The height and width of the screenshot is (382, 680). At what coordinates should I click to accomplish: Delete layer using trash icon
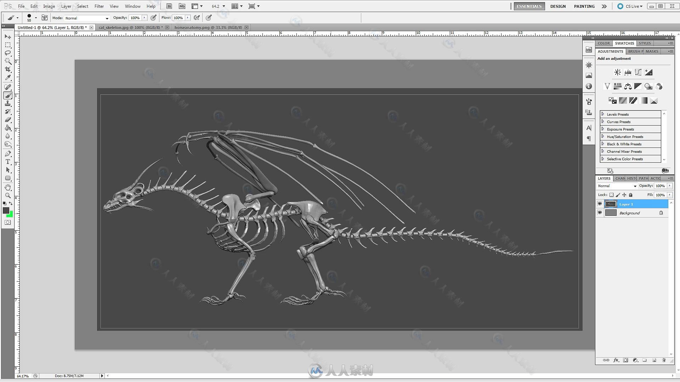click(664, 360)
